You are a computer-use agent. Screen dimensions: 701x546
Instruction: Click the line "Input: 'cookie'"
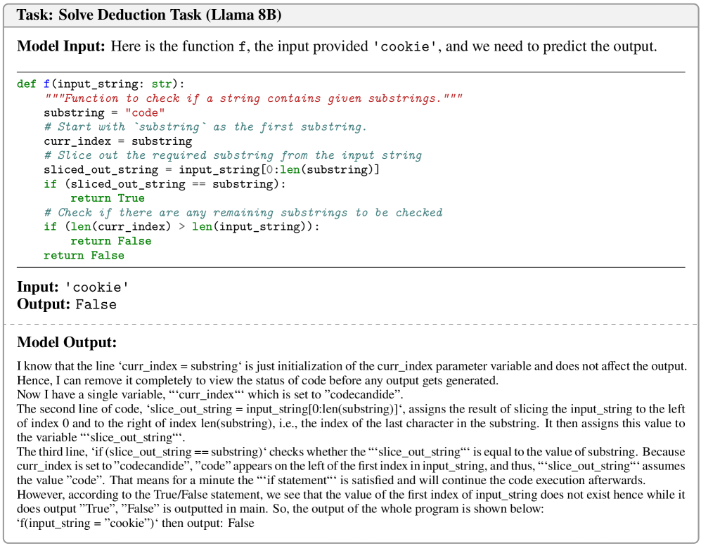(x=73, y=287)
